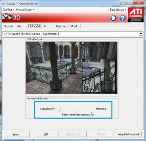Image resolution: width=146 pixels, height=141 pixels.
Task: Click the Vonalsimítás mód group label
Action: tap(38, 99)
